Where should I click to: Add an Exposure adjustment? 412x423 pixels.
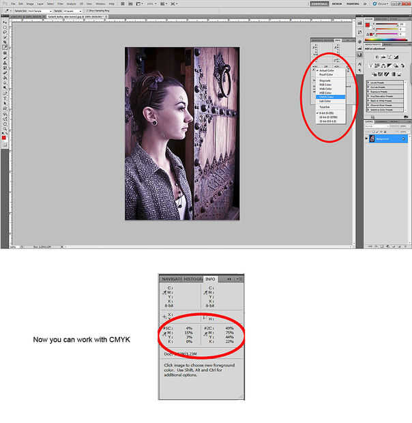[x=396, y=57]
